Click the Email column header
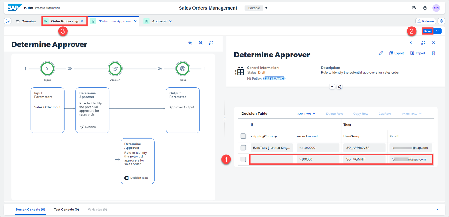The image size is (449, 217). [394, 136]
